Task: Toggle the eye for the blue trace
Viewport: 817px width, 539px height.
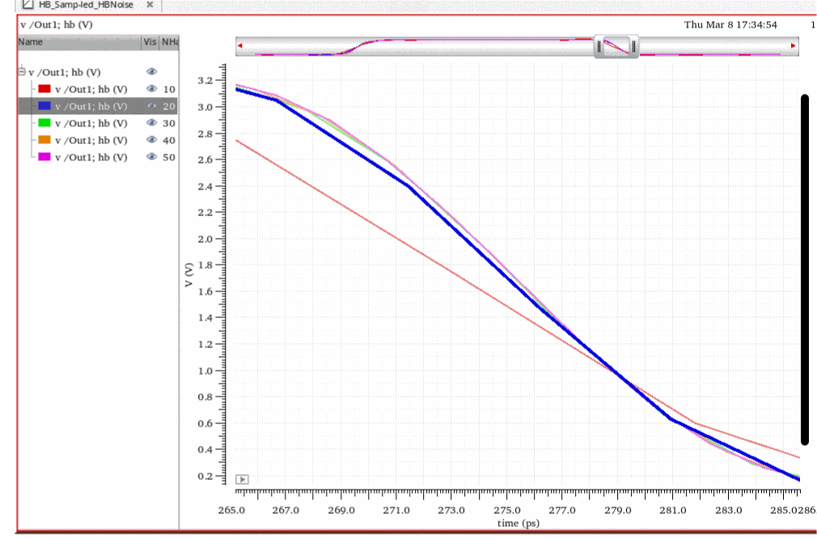Action: coord(150,106)
